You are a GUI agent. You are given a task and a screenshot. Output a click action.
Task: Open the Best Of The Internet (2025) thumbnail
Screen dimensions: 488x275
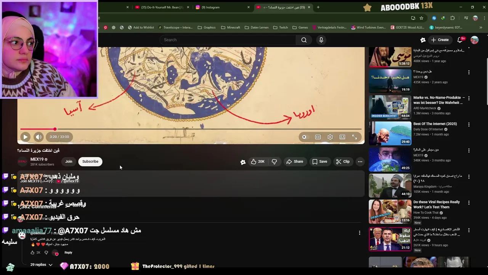(x=390, y=133)
